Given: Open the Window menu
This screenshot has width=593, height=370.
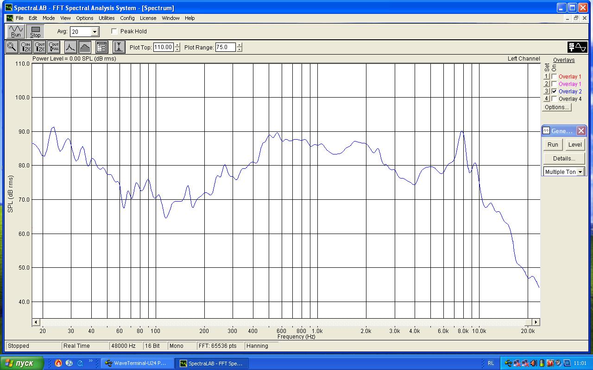Looking at the screenshot, I should point(170,18).
